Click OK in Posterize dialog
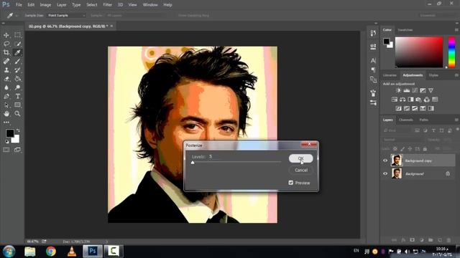Viewport: 460px width, 258px height. pyautogui.click(x=300, y=158)
